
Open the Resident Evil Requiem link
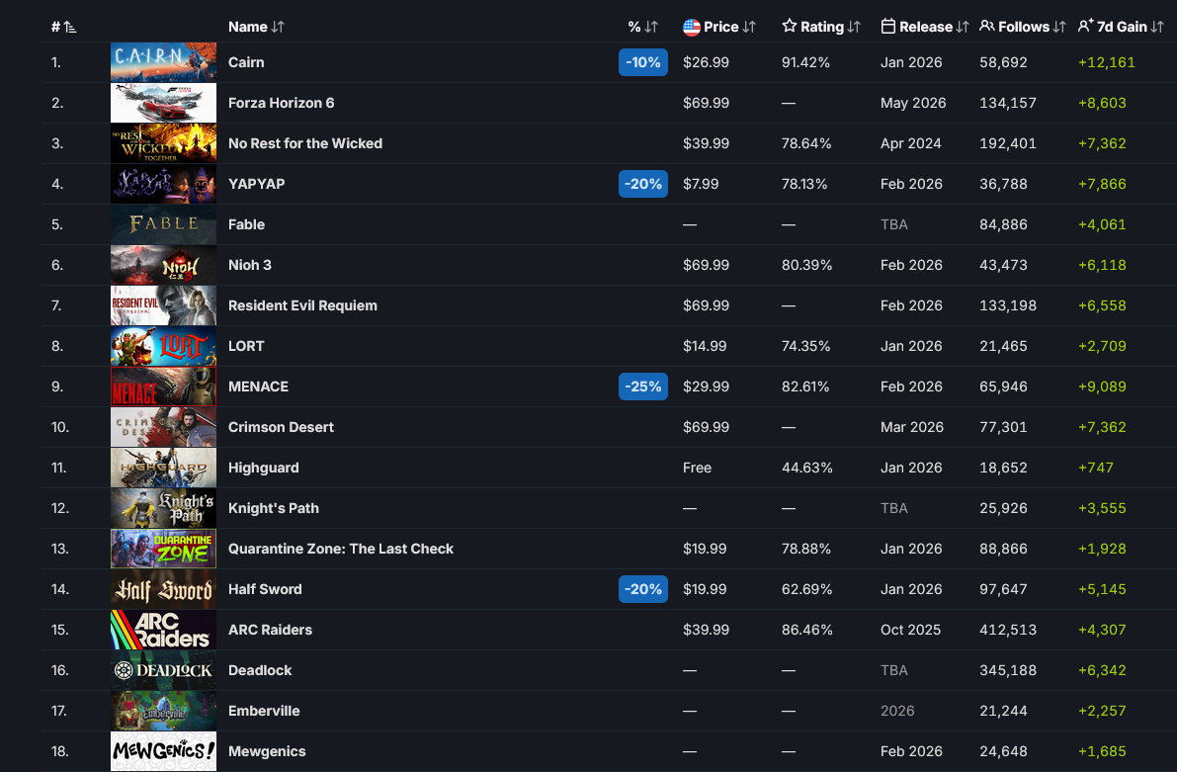point(302,305)
